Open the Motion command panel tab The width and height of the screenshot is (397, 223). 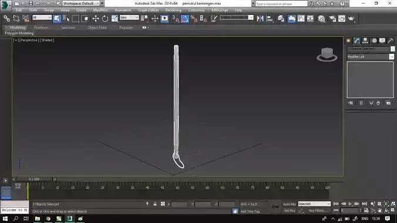coord(374,40)
